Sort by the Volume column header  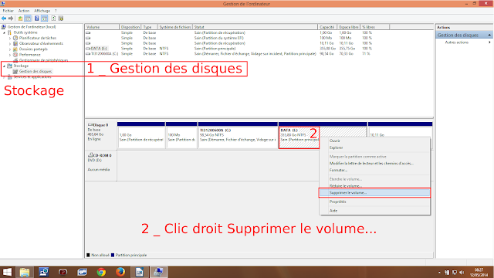102,27
